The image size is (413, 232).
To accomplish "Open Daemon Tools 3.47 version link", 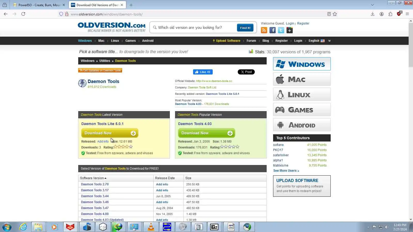I will (95, 208).
